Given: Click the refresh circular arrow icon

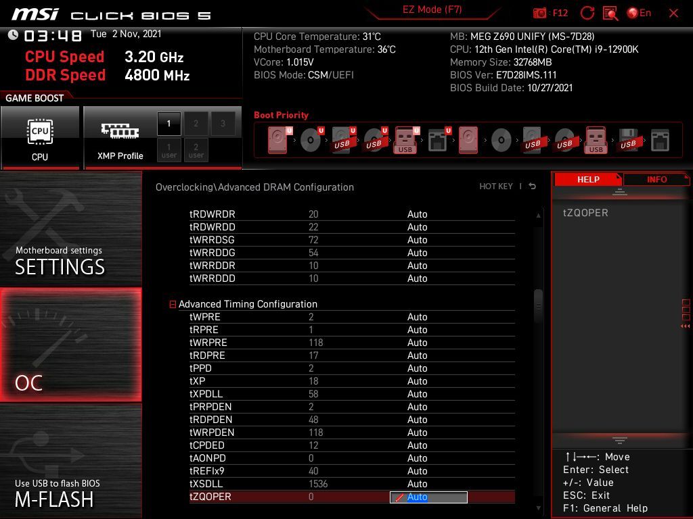Looking at the screenshot, I should point(587,13).
